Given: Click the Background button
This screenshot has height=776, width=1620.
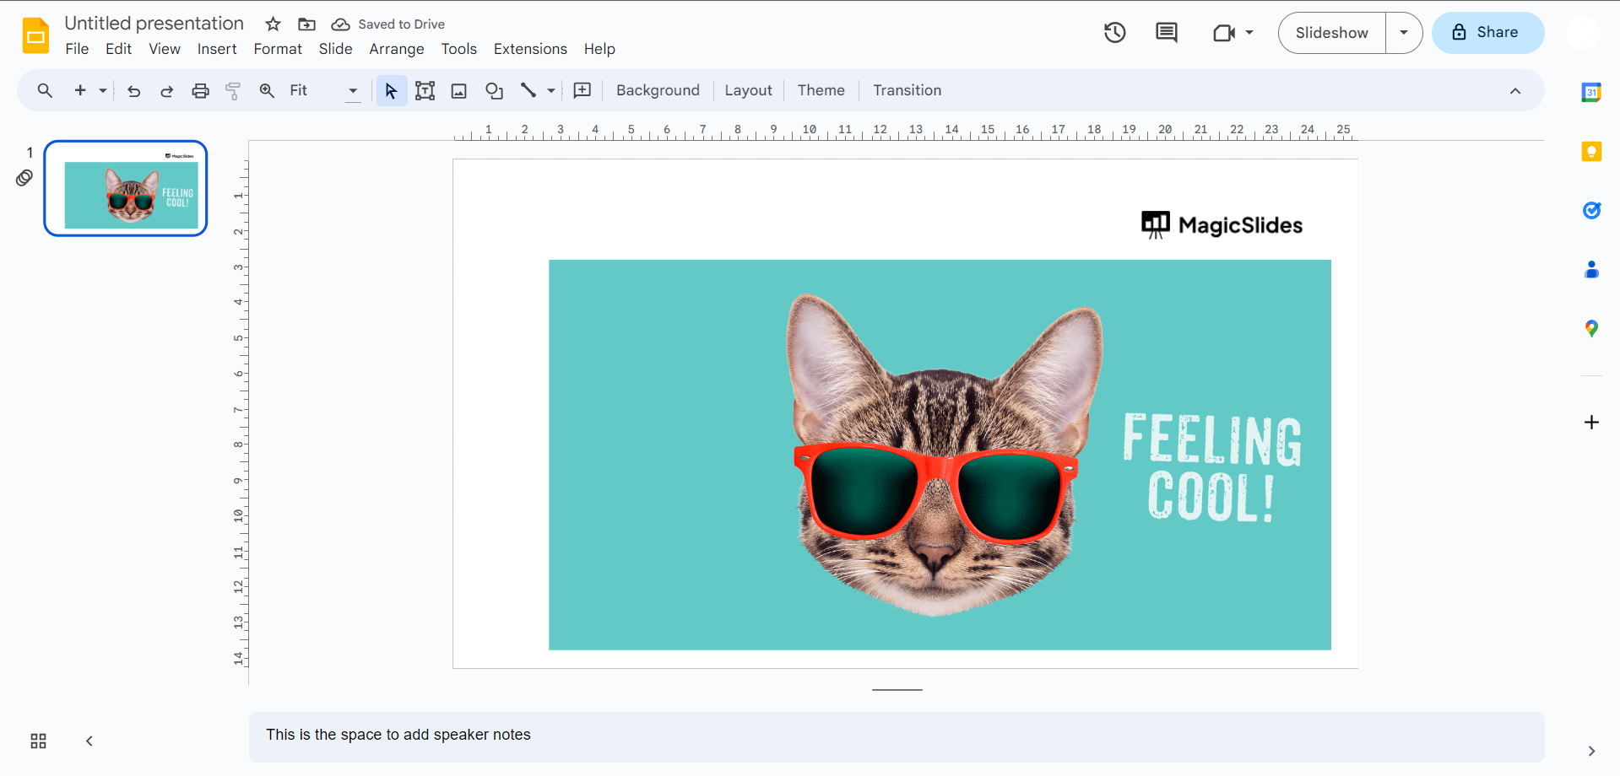Looking at the screenshot, I should tap(658, 91).
